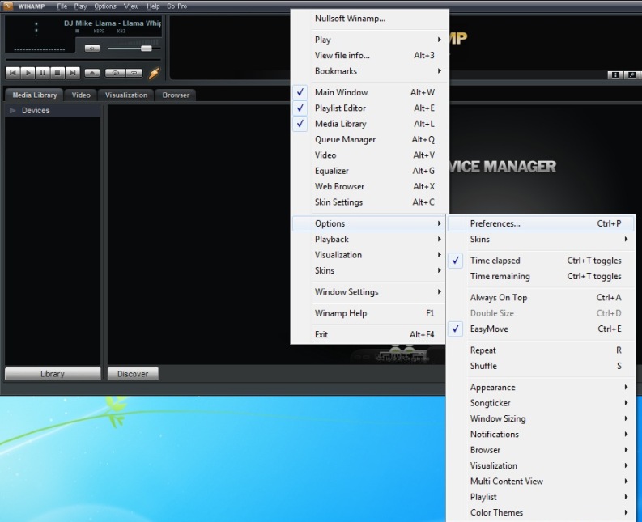Expand the Window Sizing submenu
Image resolution: width=642 pixels, height=522 pixels.
[x=541, y=418]
